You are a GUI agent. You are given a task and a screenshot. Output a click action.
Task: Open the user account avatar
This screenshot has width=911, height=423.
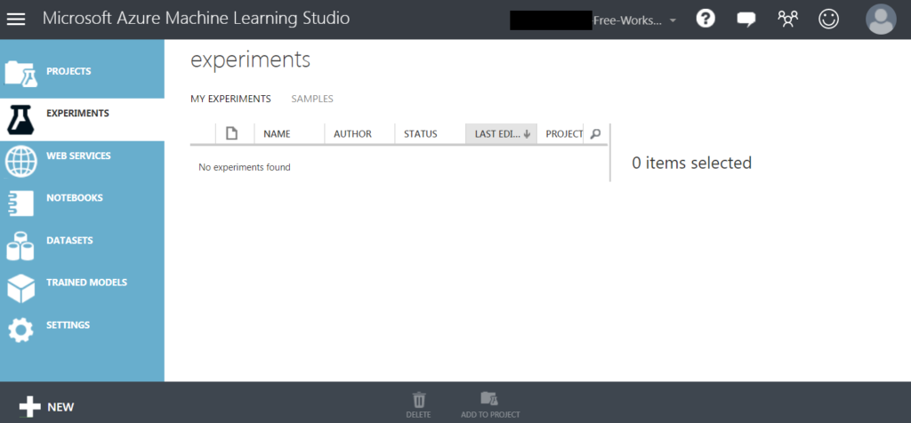881,20
